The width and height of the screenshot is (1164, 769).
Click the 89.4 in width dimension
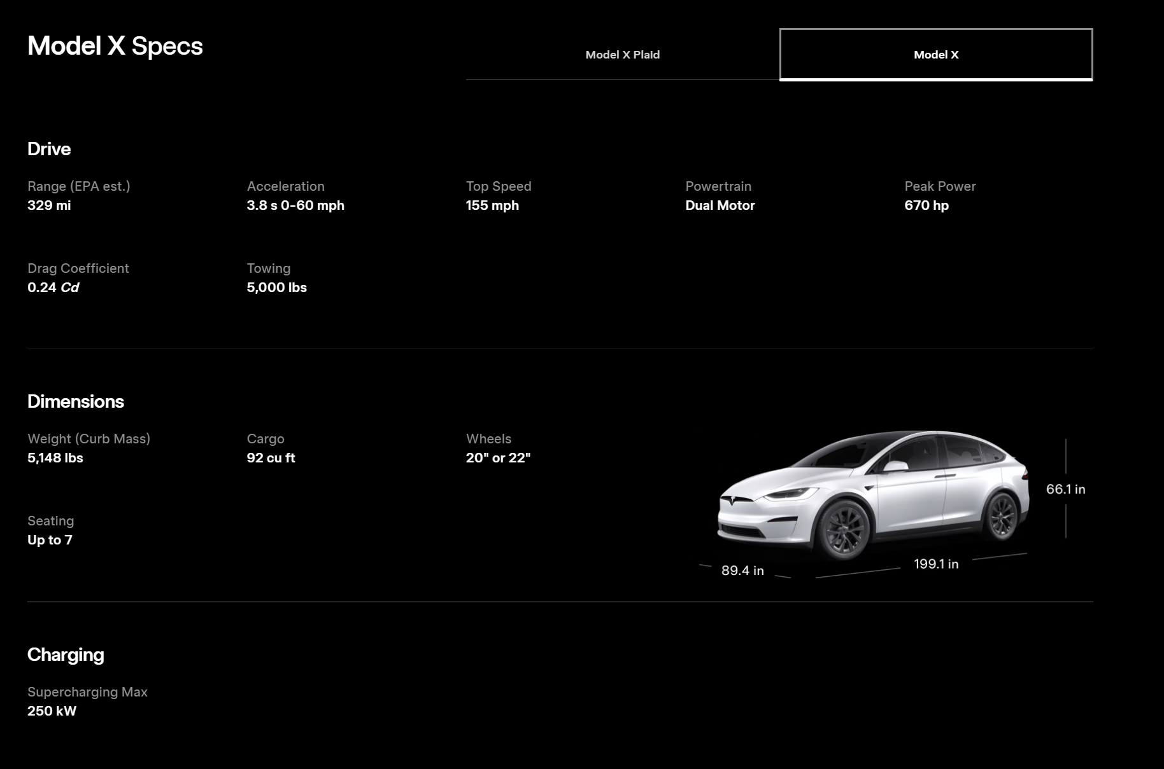point(742,571)
